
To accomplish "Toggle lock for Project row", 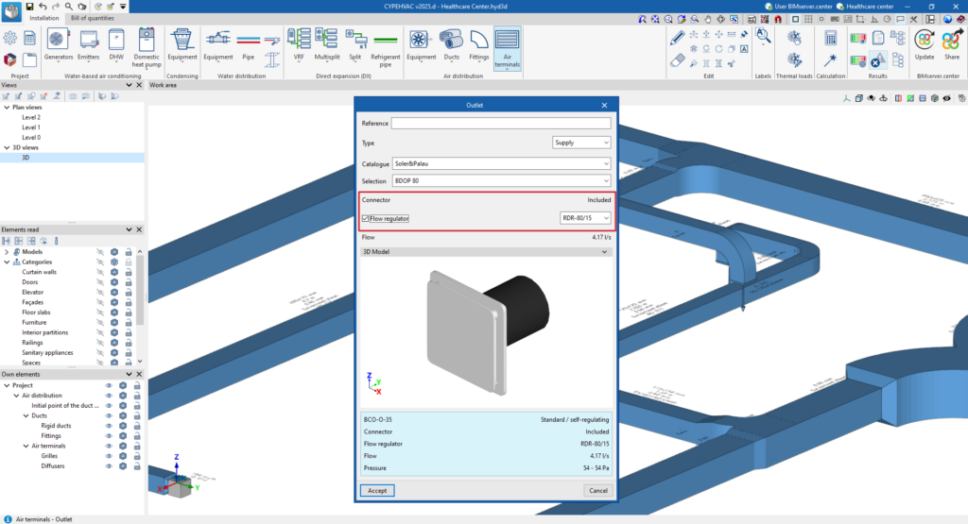I will pos(136,386).
